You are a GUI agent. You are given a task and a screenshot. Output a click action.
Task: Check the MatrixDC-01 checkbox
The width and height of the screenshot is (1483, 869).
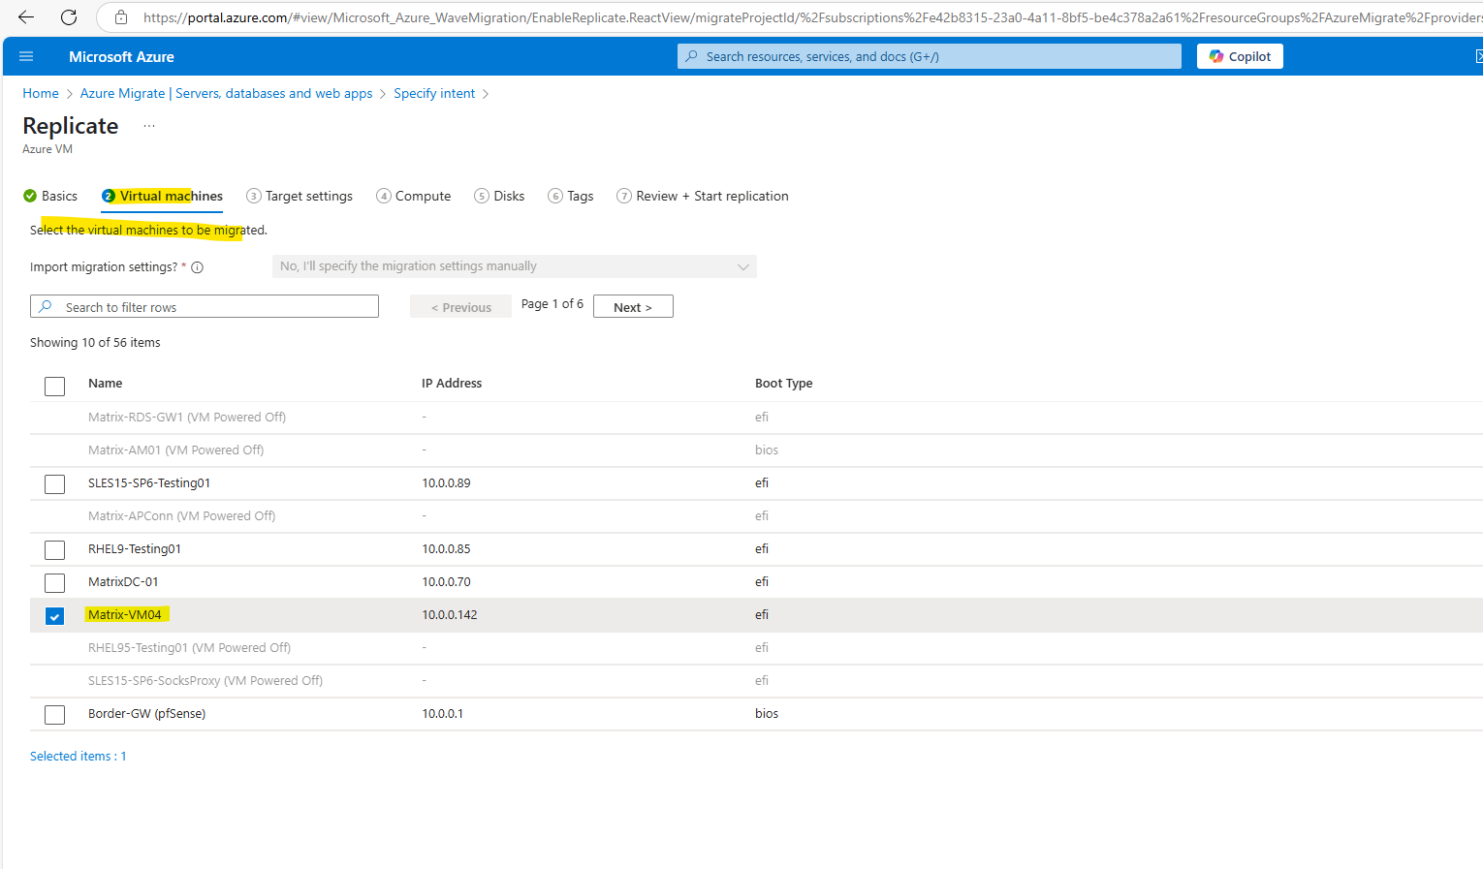coord(55,583)
